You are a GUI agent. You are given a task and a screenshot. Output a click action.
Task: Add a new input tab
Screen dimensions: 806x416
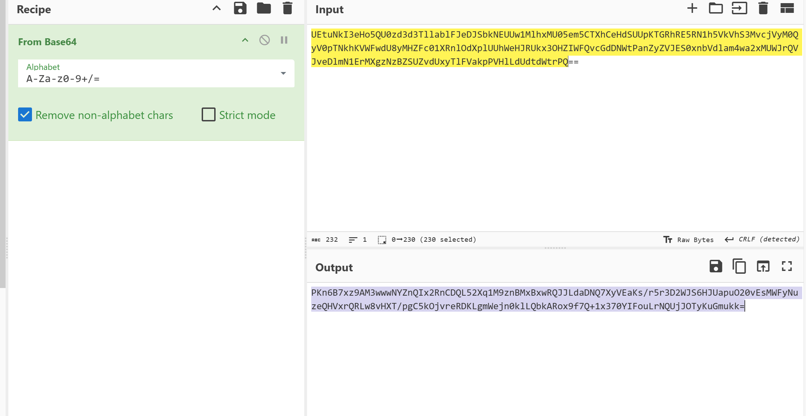[x=692, y=8]
